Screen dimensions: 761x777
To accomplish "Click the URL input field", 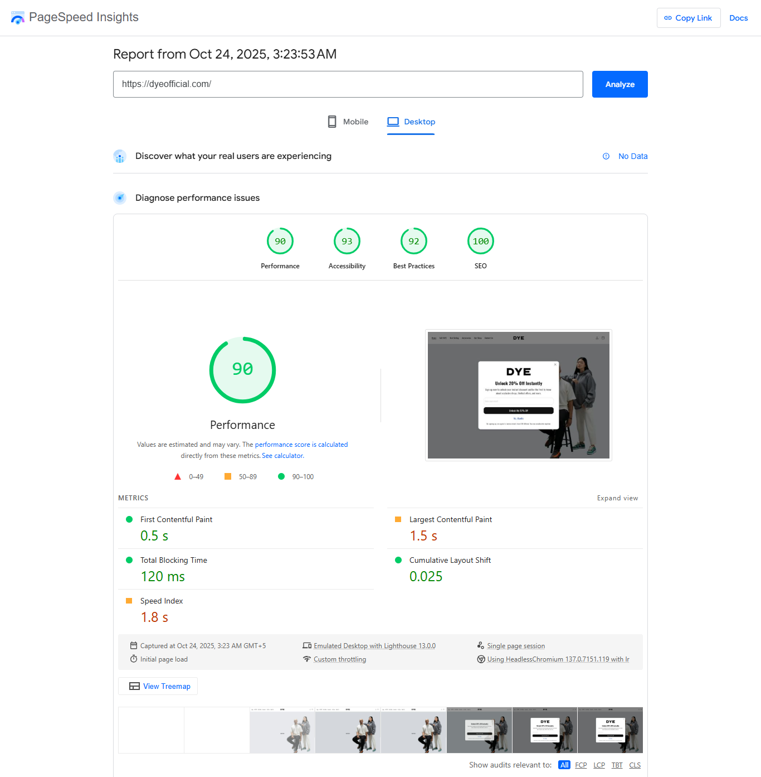I will (x=348, y=84).
